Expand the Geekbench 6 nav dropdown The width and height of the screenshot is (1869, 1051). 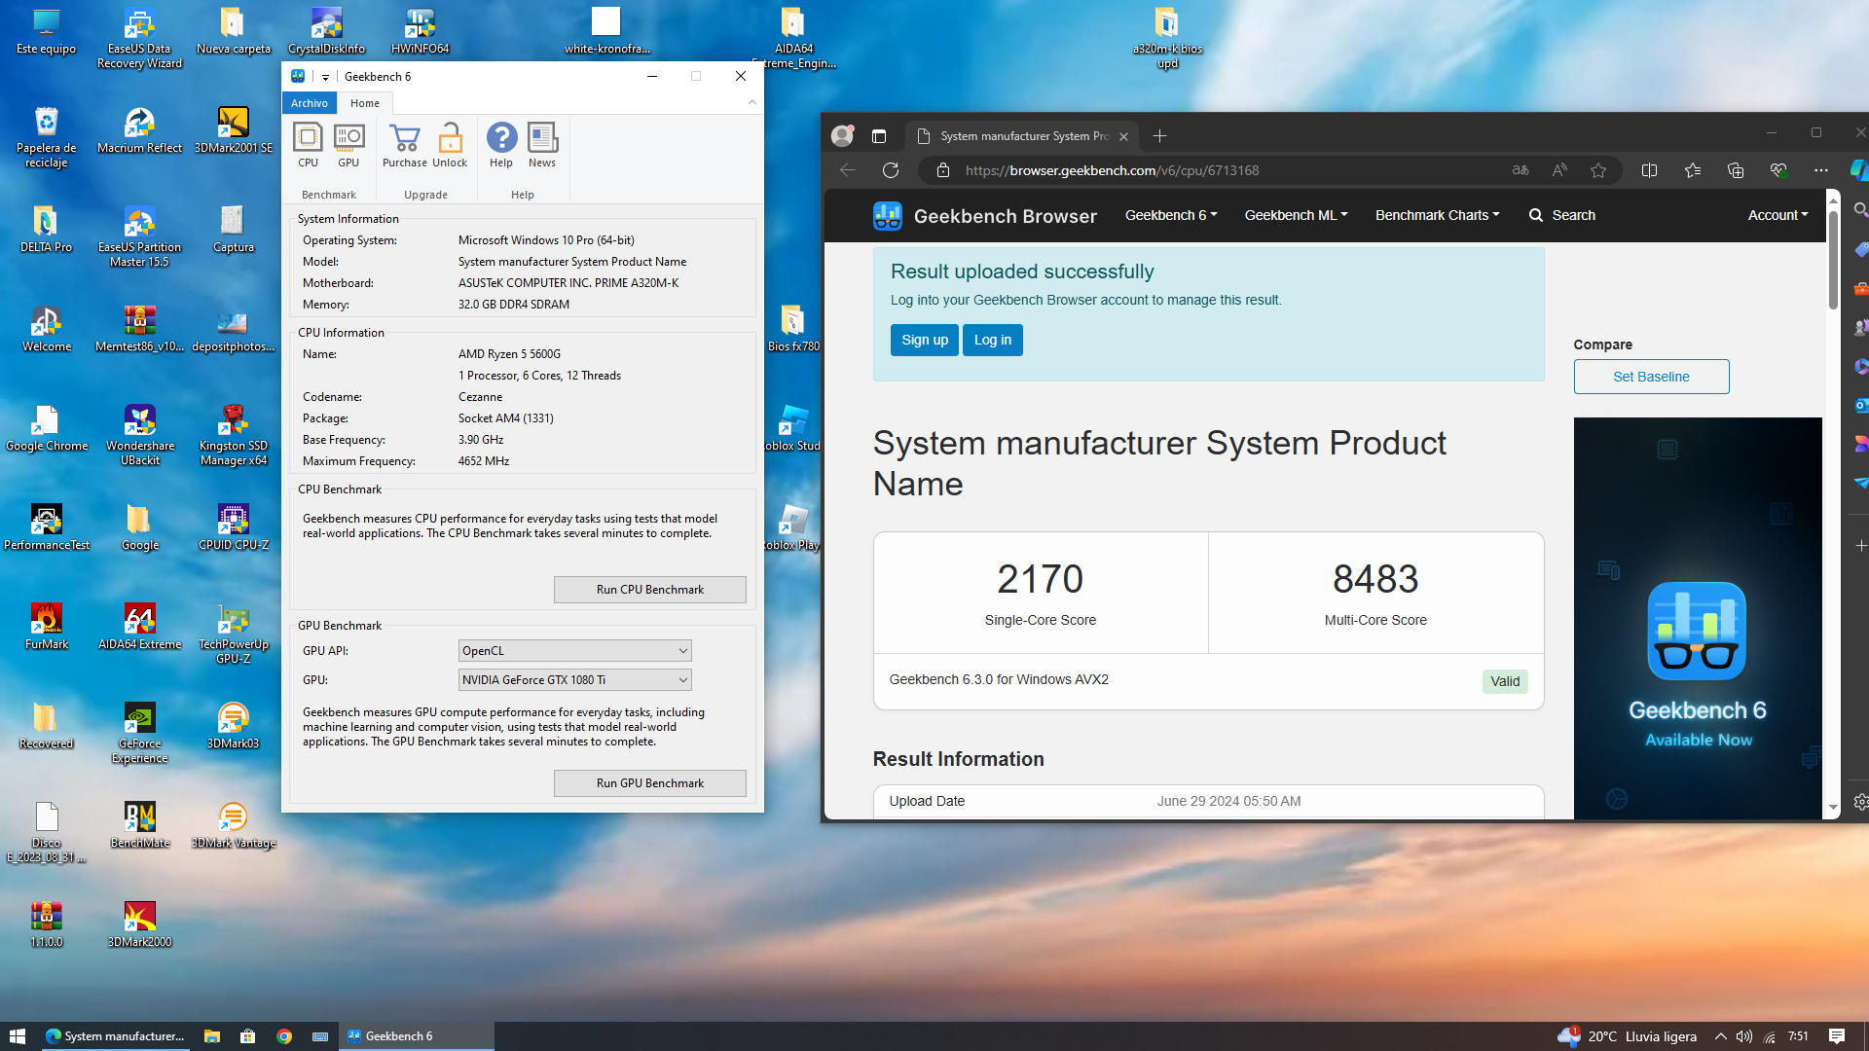(x=1171, y=215)
